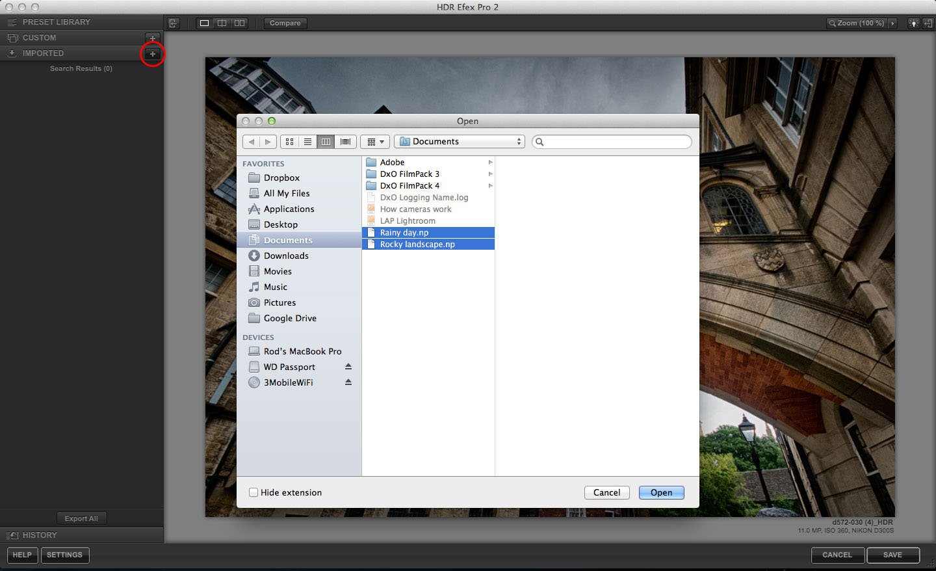Select Dropbox in Favorites sidebar
The width and height of the screenshot is (936, 571).
(x=299, y=178)
